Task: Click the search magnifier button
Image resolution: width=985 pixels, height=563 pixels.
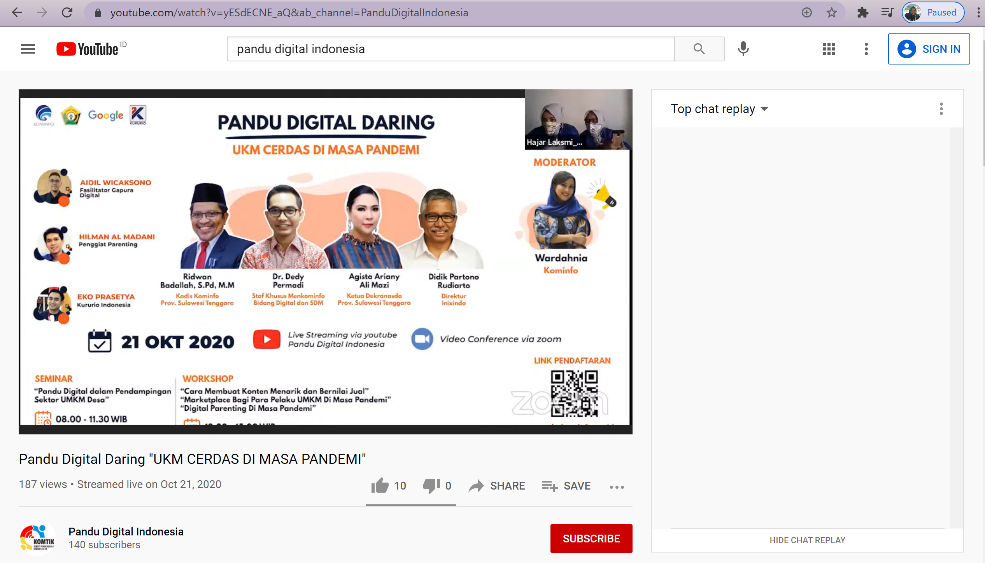Action: click(x=699, y=49)
